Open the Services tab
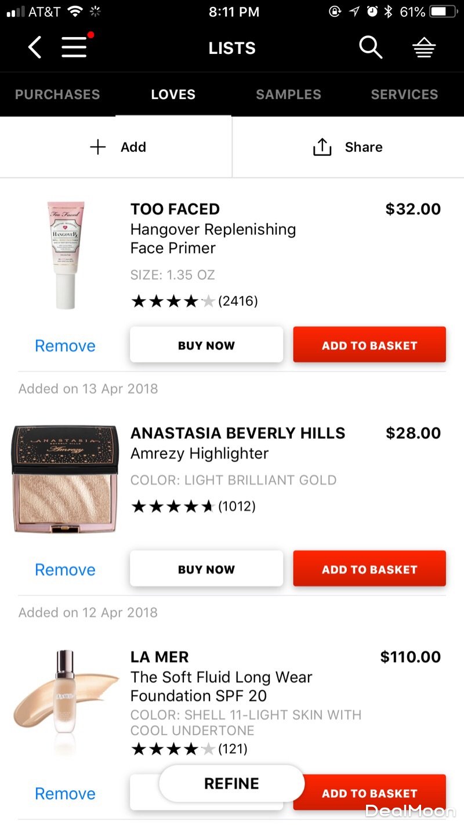This screenshot has width=464, height=825. tap(404, 95)
